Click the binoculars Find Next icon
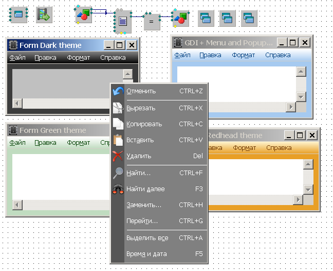Image resolution: width=333 pixels, height=271 pixels. coord(118,189)
